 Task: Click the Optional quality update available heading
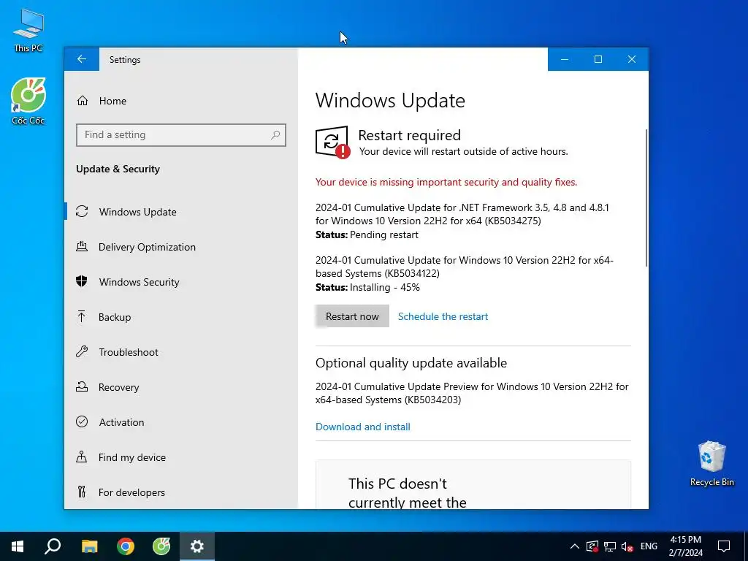(411, 363)
